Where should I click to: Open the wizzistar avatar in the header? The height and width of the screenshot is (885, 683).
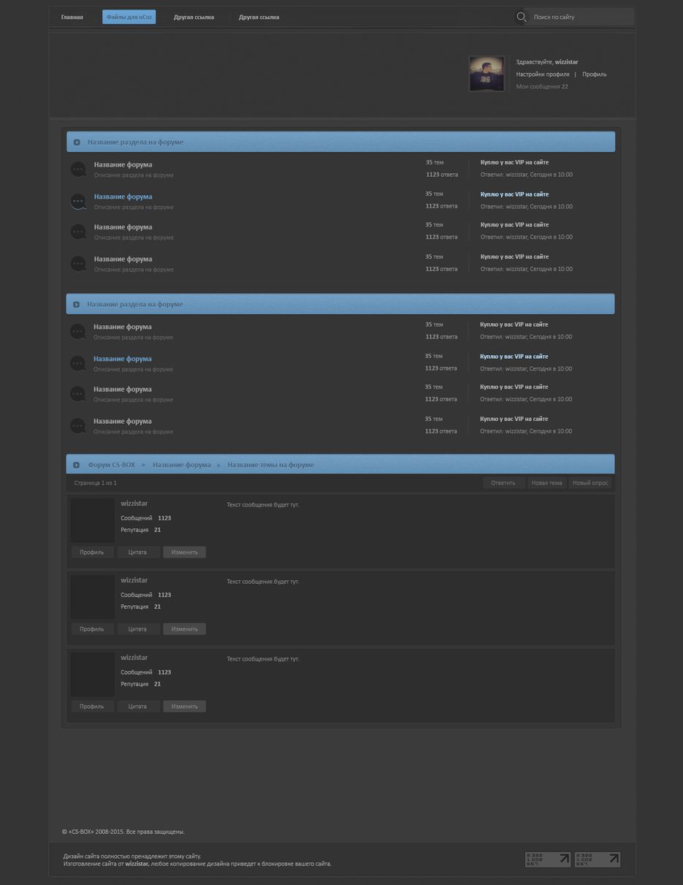[x=487, y=74]
